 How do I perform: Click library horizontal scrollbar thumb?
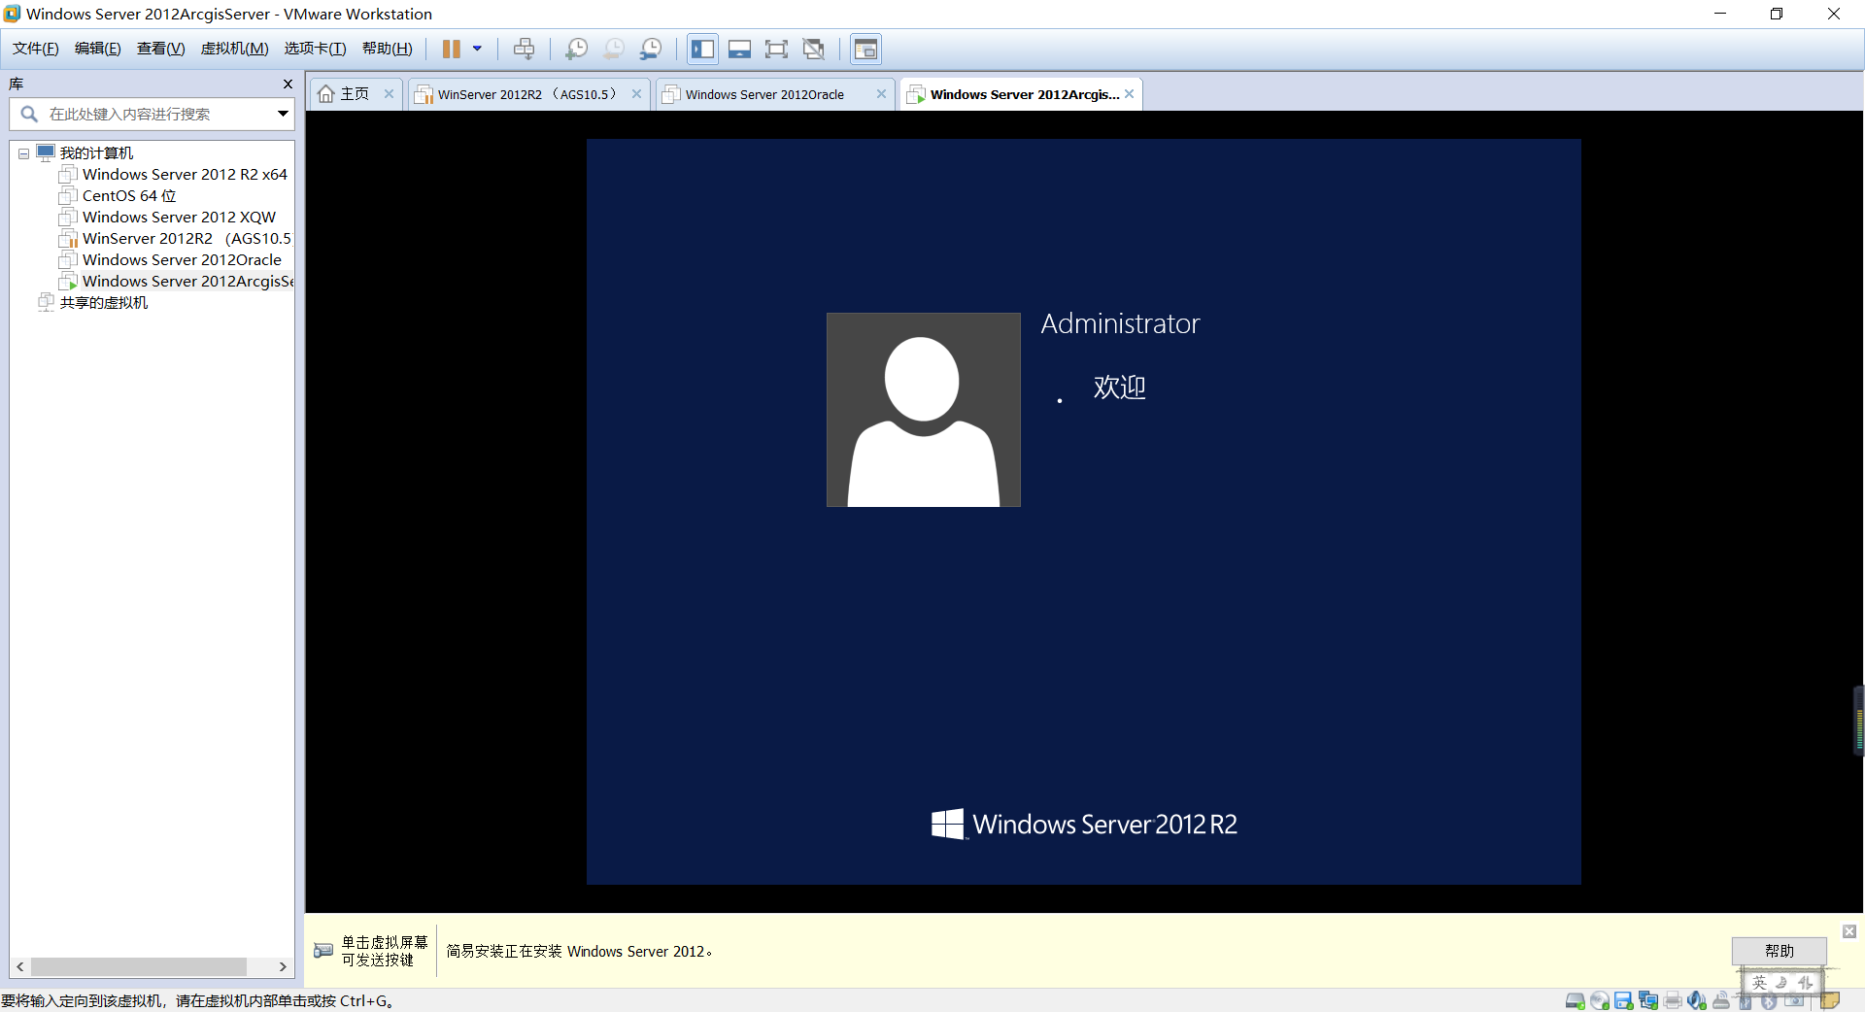tap(139, 967)
